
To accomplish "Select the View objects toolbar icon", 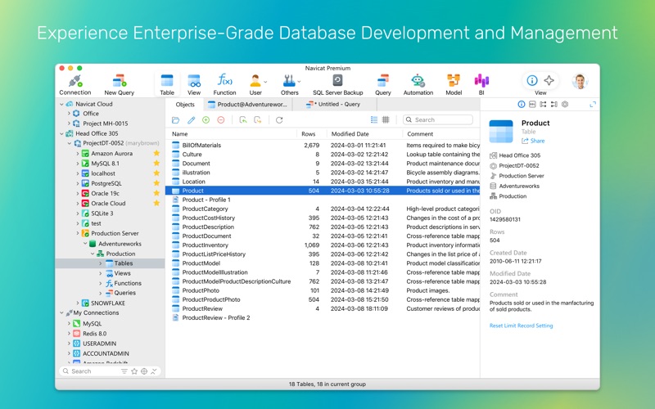I will tap(194, 85).
